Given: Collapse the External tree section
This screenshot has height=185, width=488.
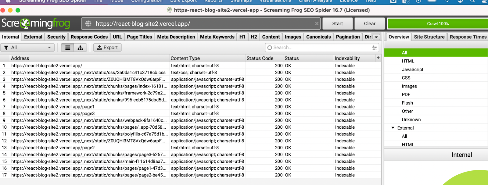Looking at the screenshot, I should tap(393, 128).
